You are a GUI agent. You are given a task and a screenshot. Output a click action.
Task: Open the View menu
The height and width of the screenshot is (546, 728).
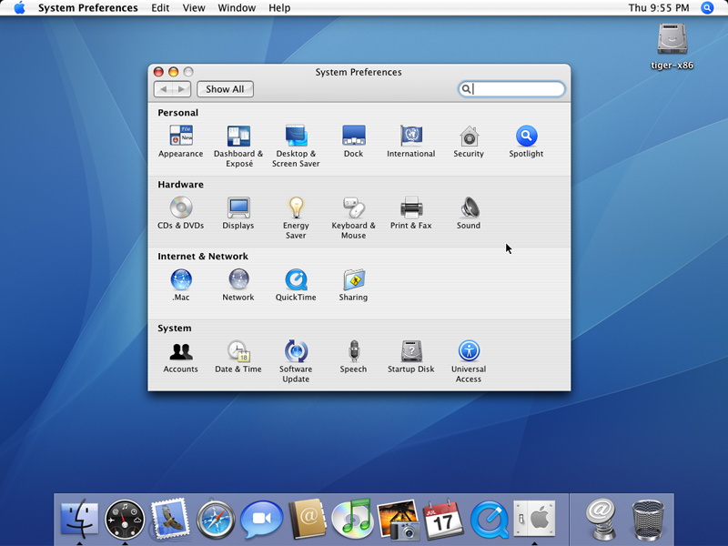(194, 8)
